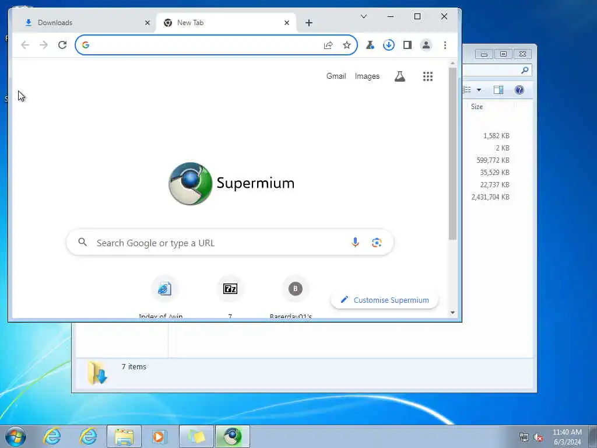Select the 35,529 KB file row

(494, 173)
